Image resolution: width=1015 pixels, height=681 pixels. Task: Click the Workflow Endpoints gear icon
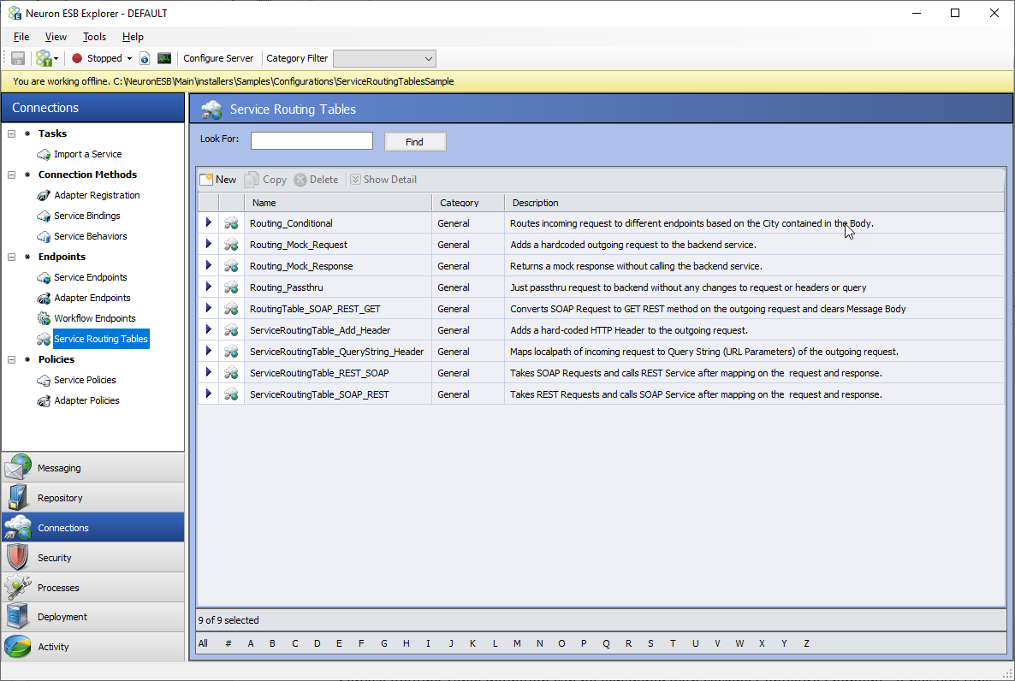44,318
